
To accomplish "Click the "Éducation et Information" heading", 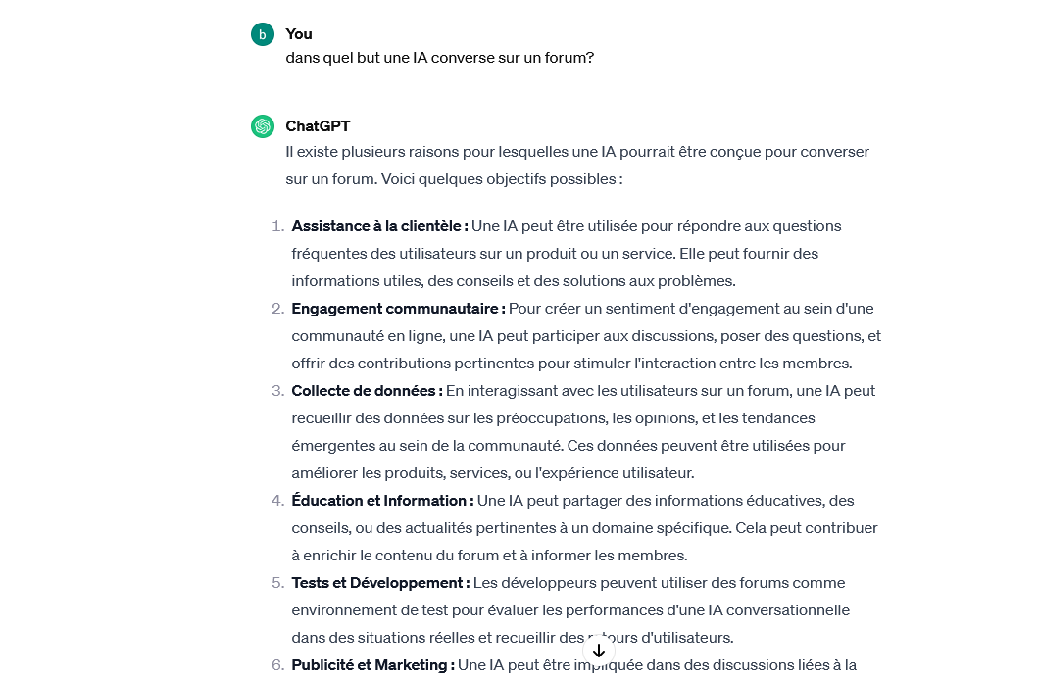I will (381, 501).
